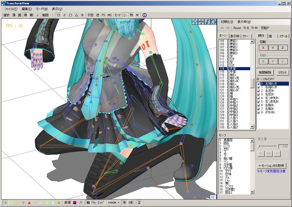Open the 編集(E) menu
The height and width of the screenshot is (207, 292).
pos(27,9)
